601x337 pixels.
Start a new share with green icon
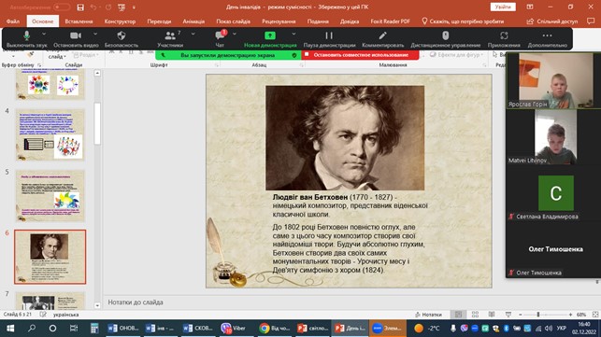click(x=270, y=39)
